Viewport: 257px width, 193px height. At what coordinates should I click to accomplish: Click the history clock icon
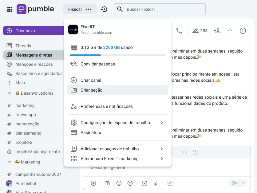pos(104,9)
